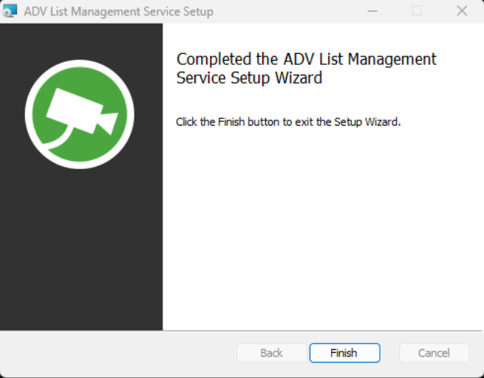Close the ADV setup window
This screenshot has height=378, width=484.
[x=462, y=11]
